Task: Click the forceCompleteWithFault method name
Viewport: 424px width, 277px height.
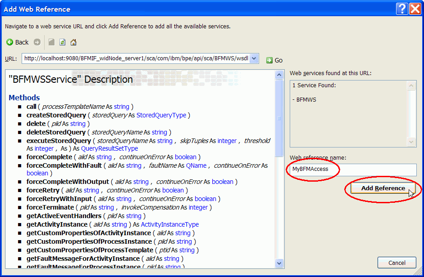Action: (x=64, y=165)
